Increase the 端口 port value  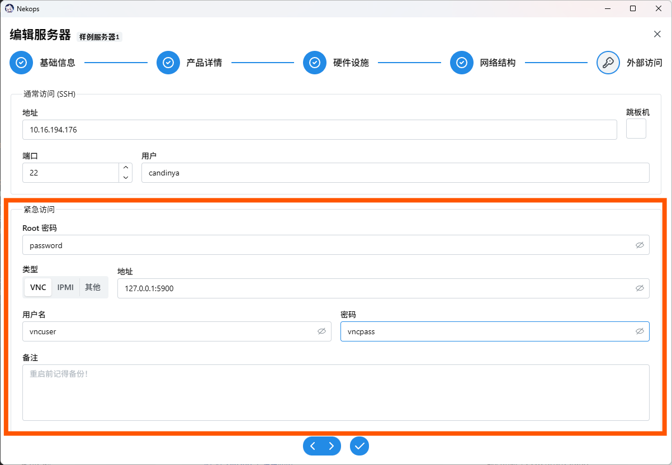click(x=126, y=168)
